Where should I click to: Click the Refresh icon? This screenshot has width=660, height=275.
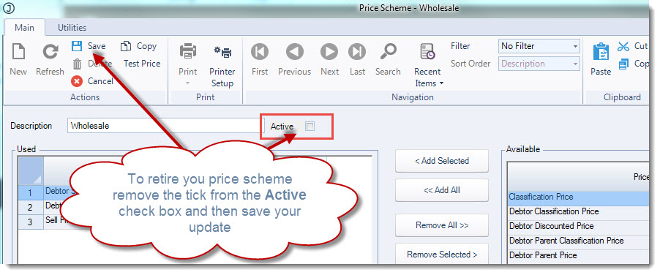tap(50, 52)
